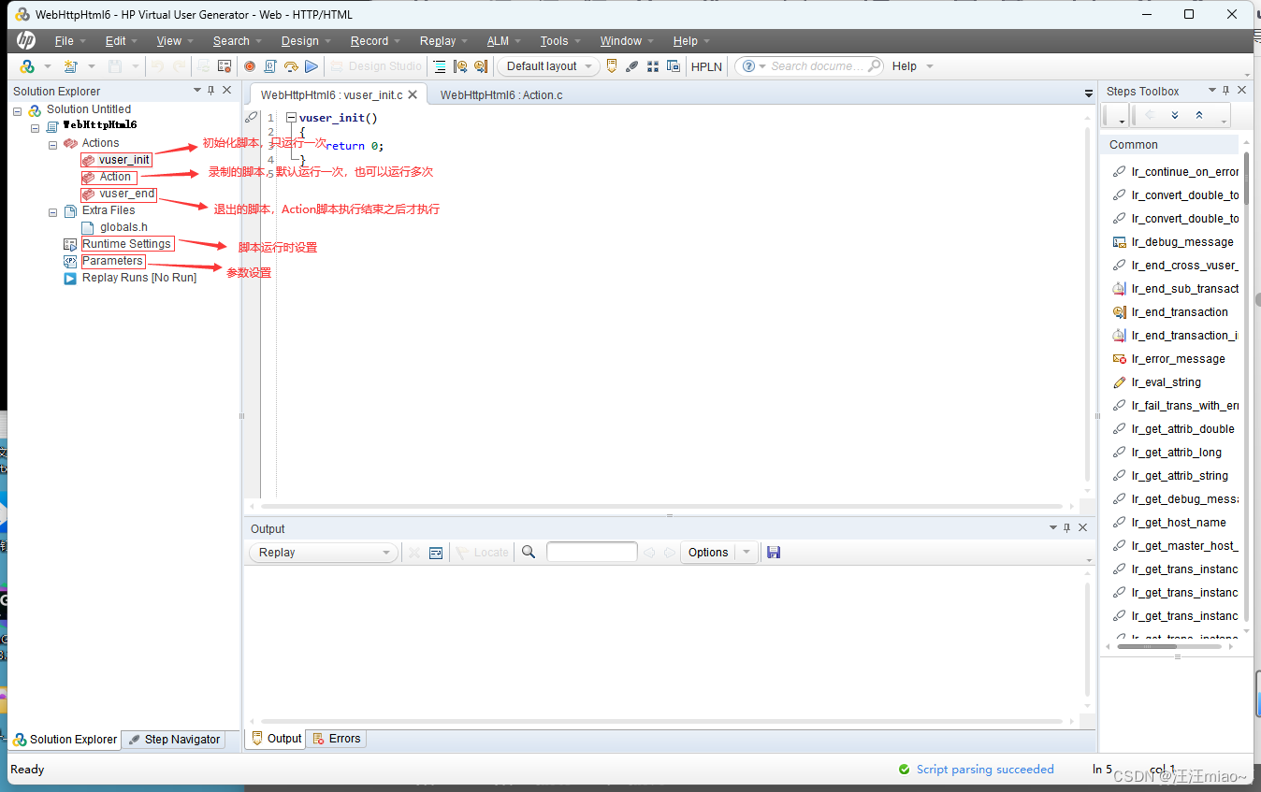Click the four-squares thumbnails toolbar icon
1261x792 pixels.
[653, 66]
